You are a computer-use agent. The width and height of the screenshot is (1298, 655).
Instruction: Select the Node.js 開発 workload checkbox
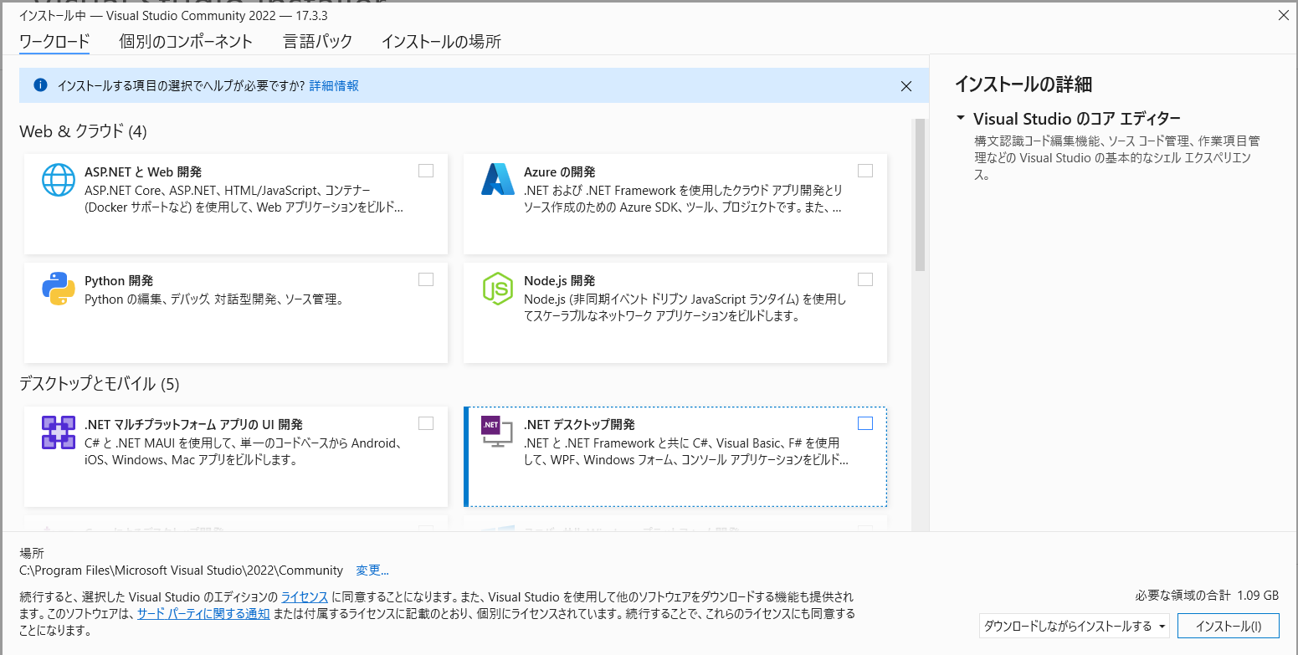pyautogui.click(x=865, y=279)
